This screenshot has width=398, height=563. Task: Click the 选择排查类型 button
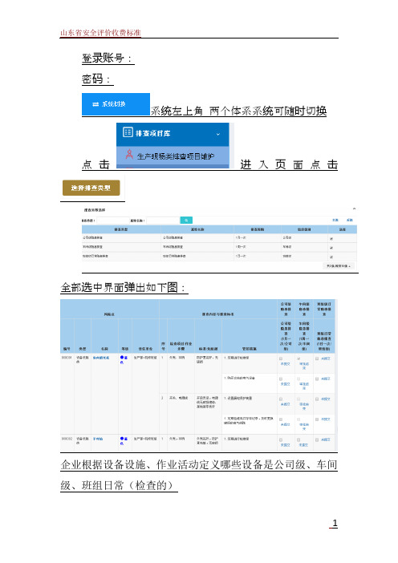pos(91,188)
